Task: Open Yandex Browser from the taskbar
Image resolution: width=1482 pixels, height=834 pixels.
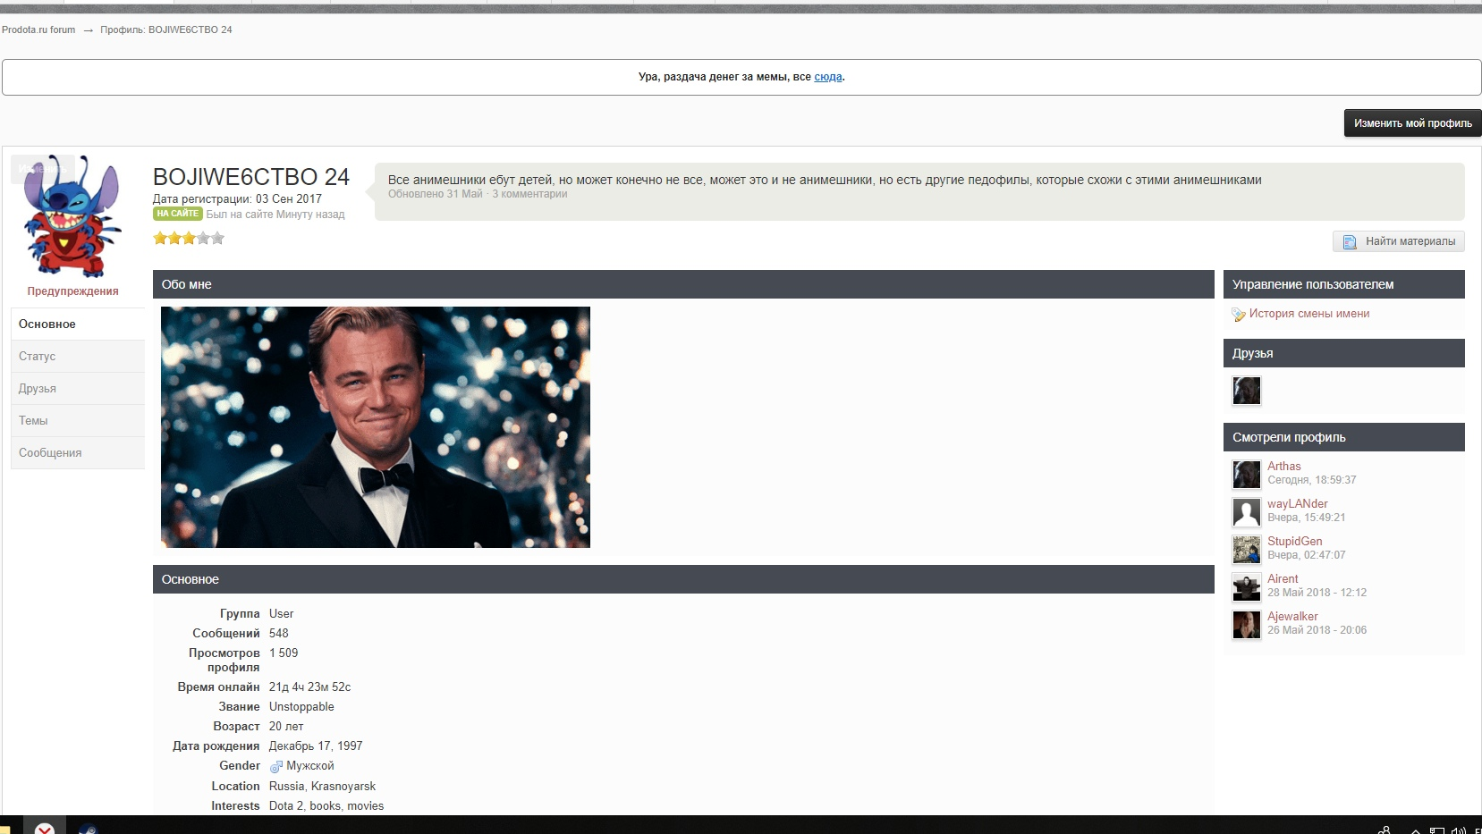Action: coord(44,830)
